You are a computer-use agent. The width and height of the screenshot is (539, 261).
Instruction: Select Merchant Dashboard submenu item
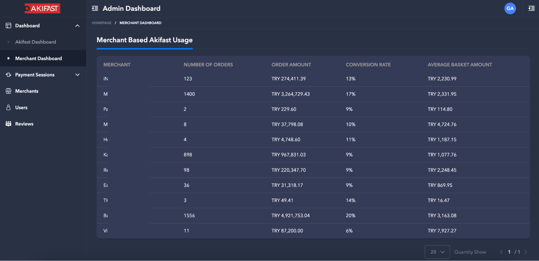click(39, 58)
